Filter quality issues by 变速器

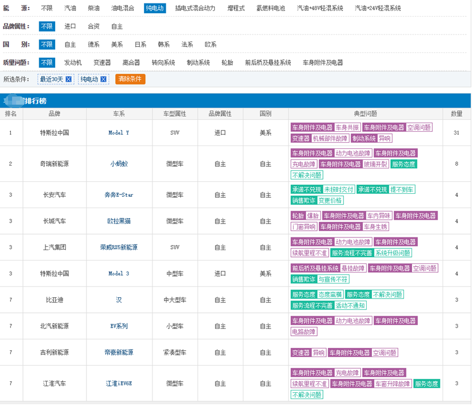pyautogui.click(x=102, y=63)
